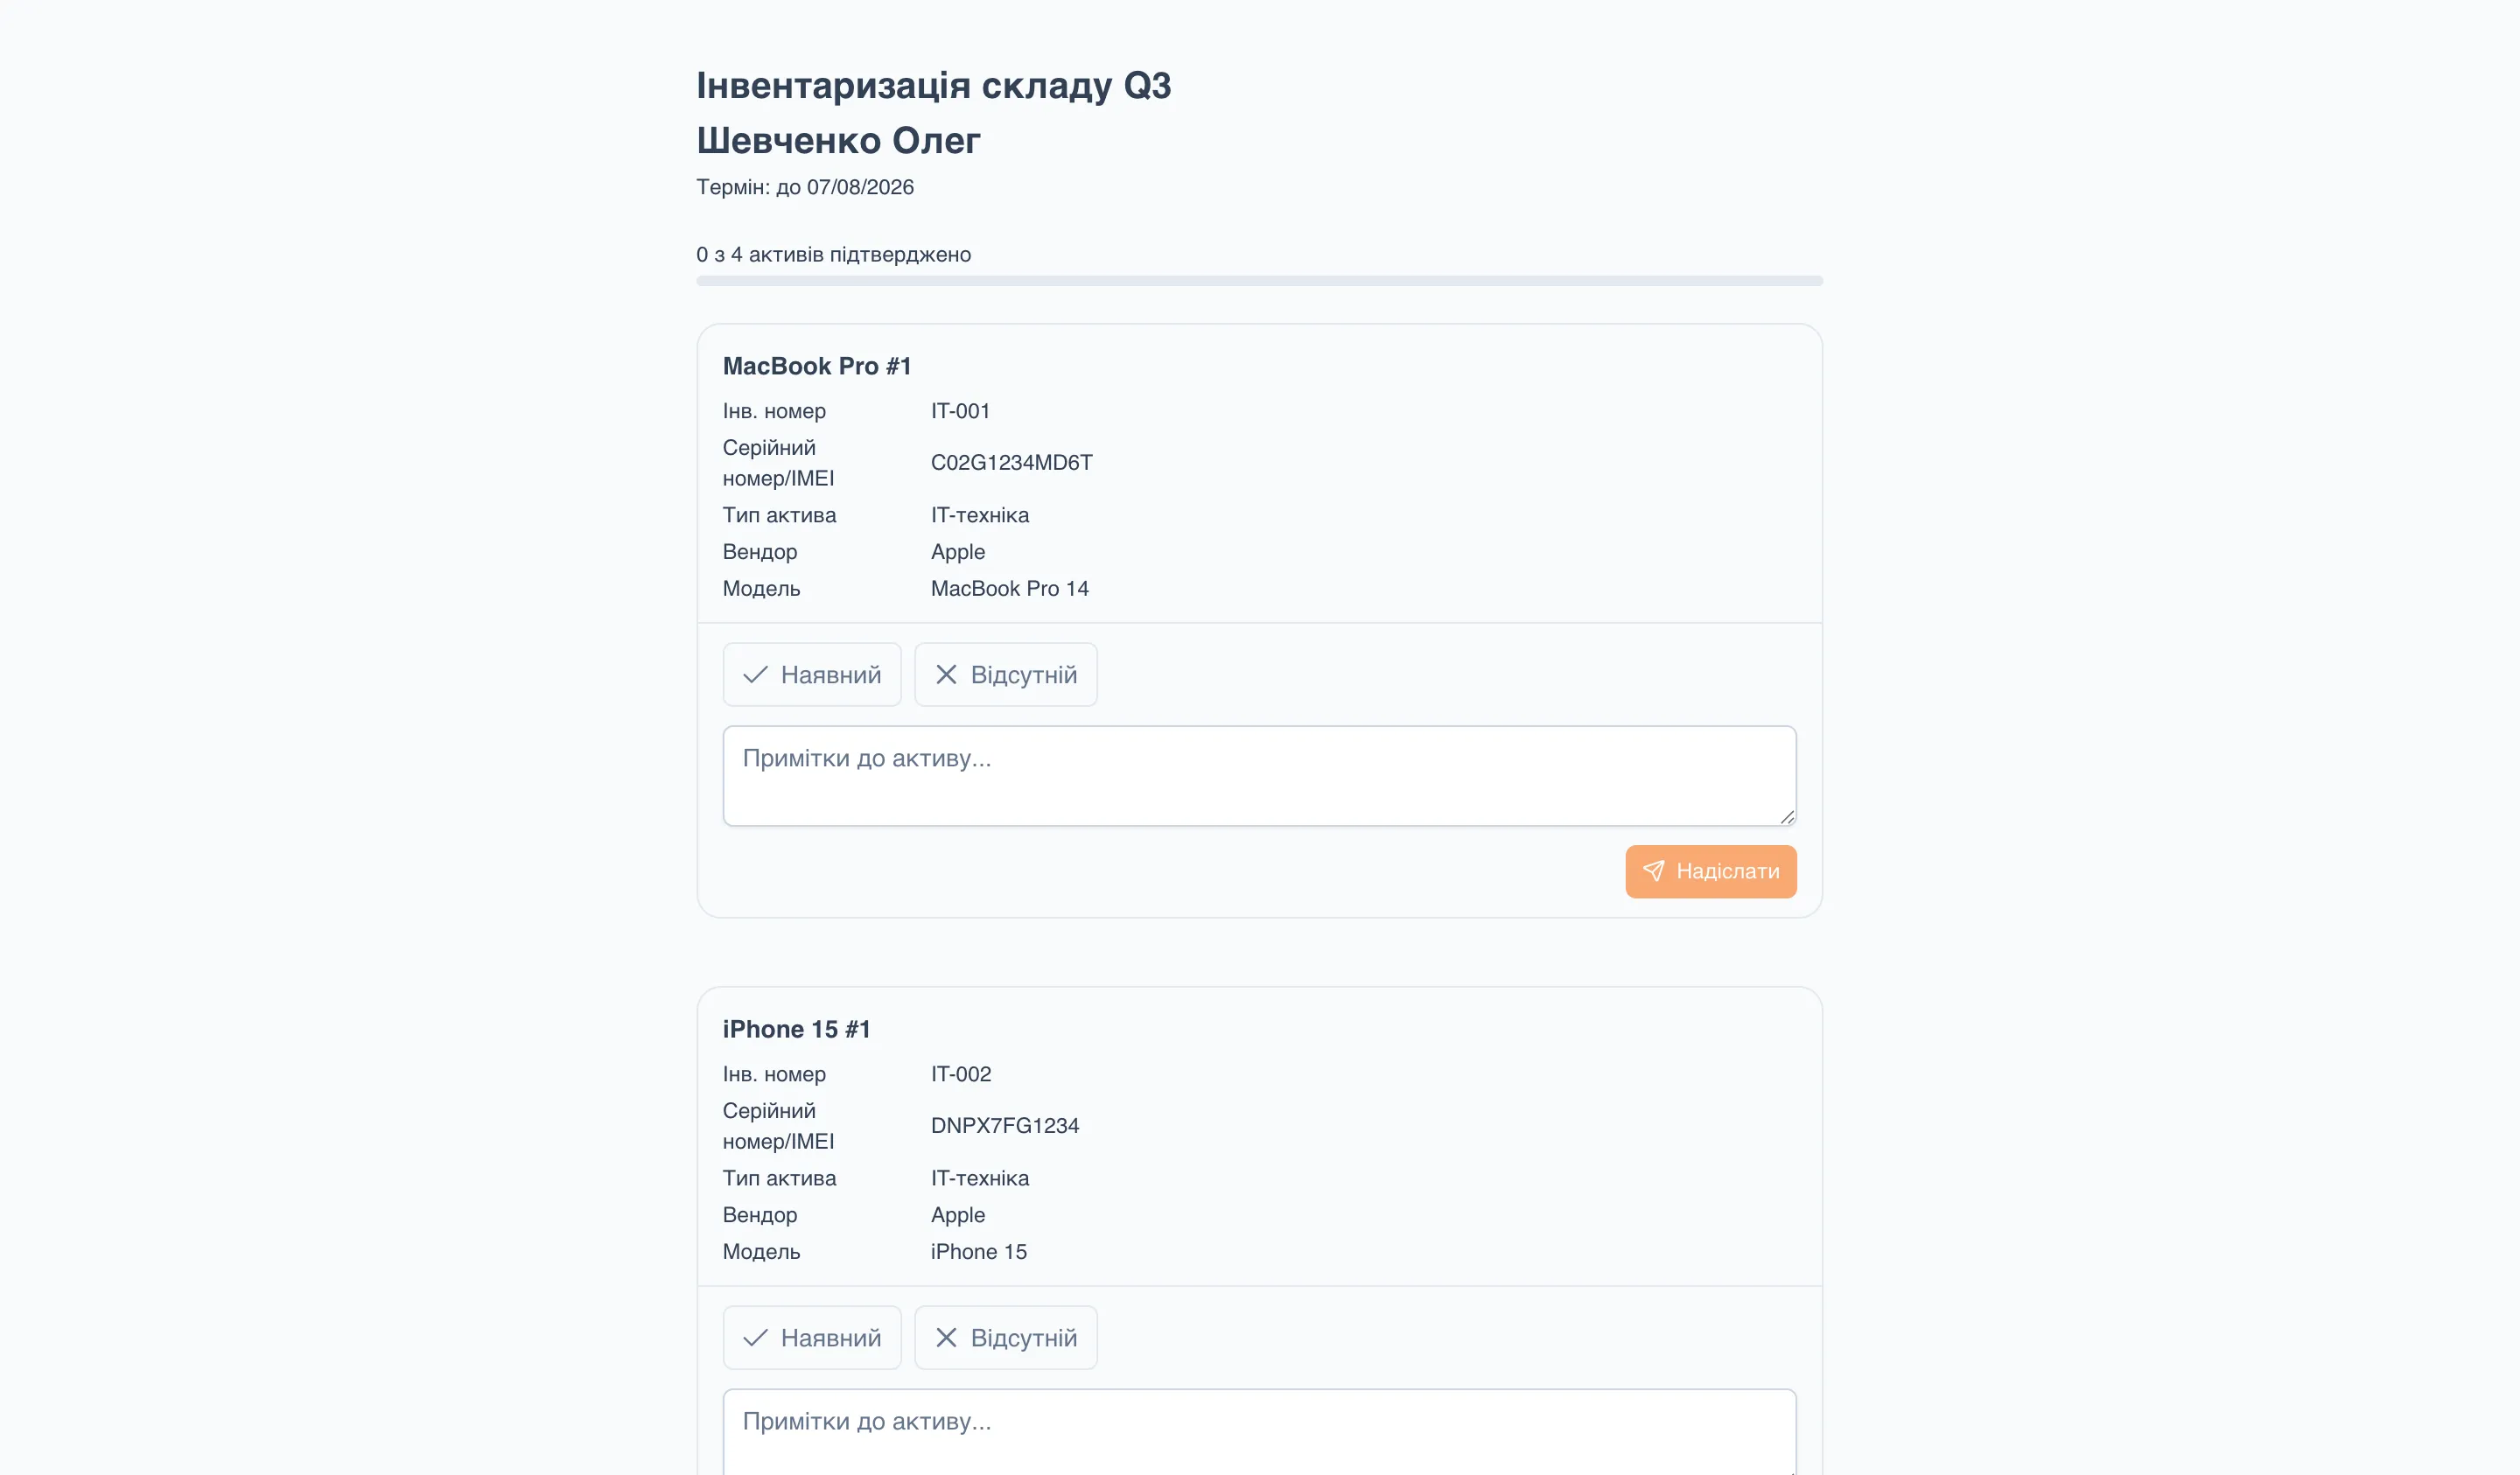Click inventory number IT-001
2520x1475 pixels.
tap(960, 411)
